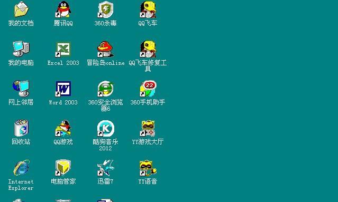
Task: Select the label text QQ游戏
Action: [x=63, y=142]
